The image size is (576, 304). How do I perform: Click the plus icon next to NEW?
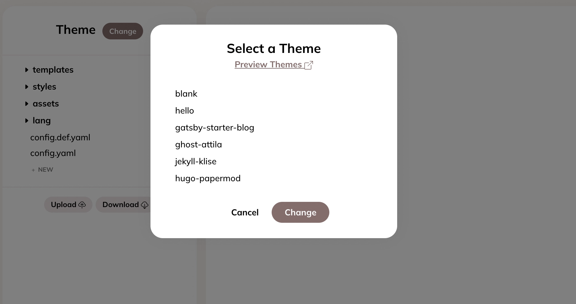point(33,170)
